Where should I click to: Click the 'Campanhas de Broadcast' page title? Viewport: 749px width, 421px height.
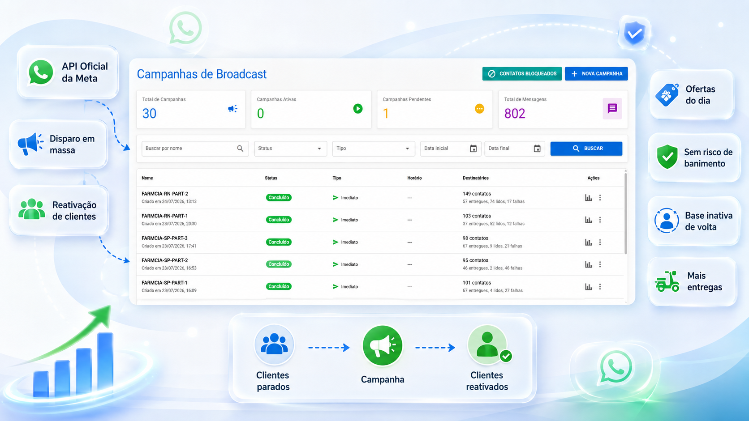pos(202,74)
